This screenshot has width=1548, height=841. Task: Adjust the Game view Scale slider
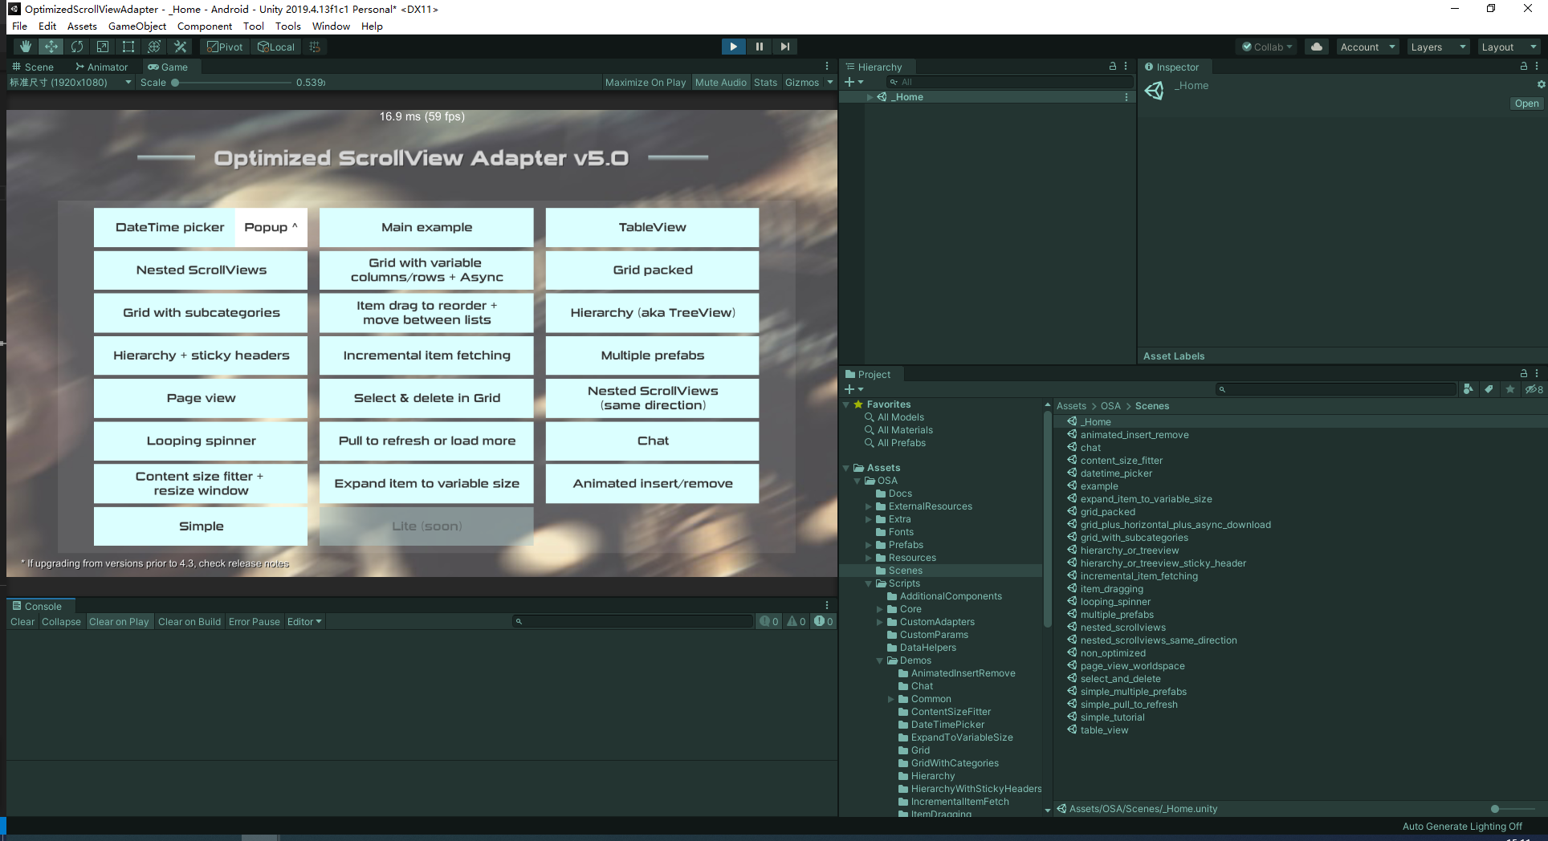click(231, 82)
